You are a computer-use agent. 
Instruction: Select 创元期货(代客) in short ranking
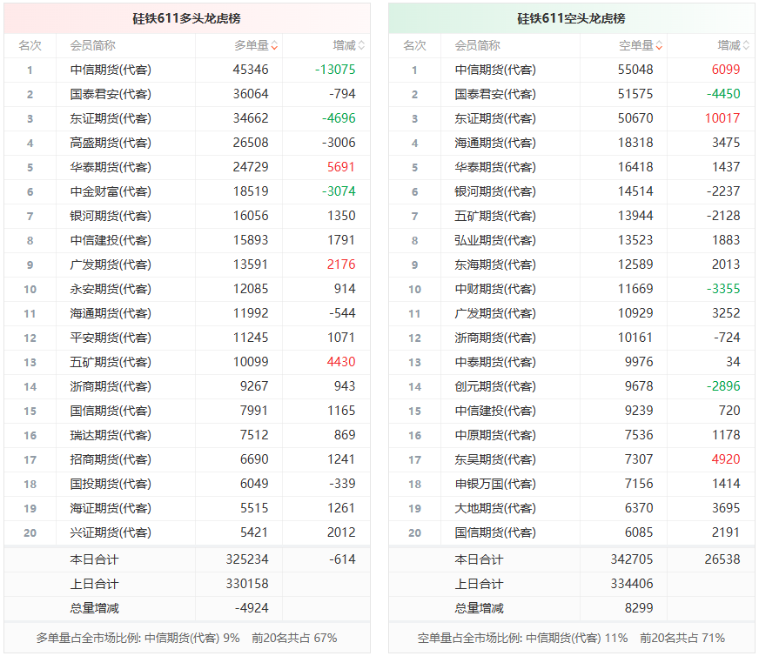[x=495, y=386]
